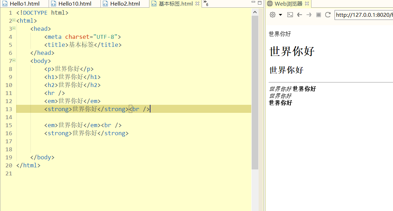
Task: Click the plain paragraph text in preview
Action: [x=280, y=34]
